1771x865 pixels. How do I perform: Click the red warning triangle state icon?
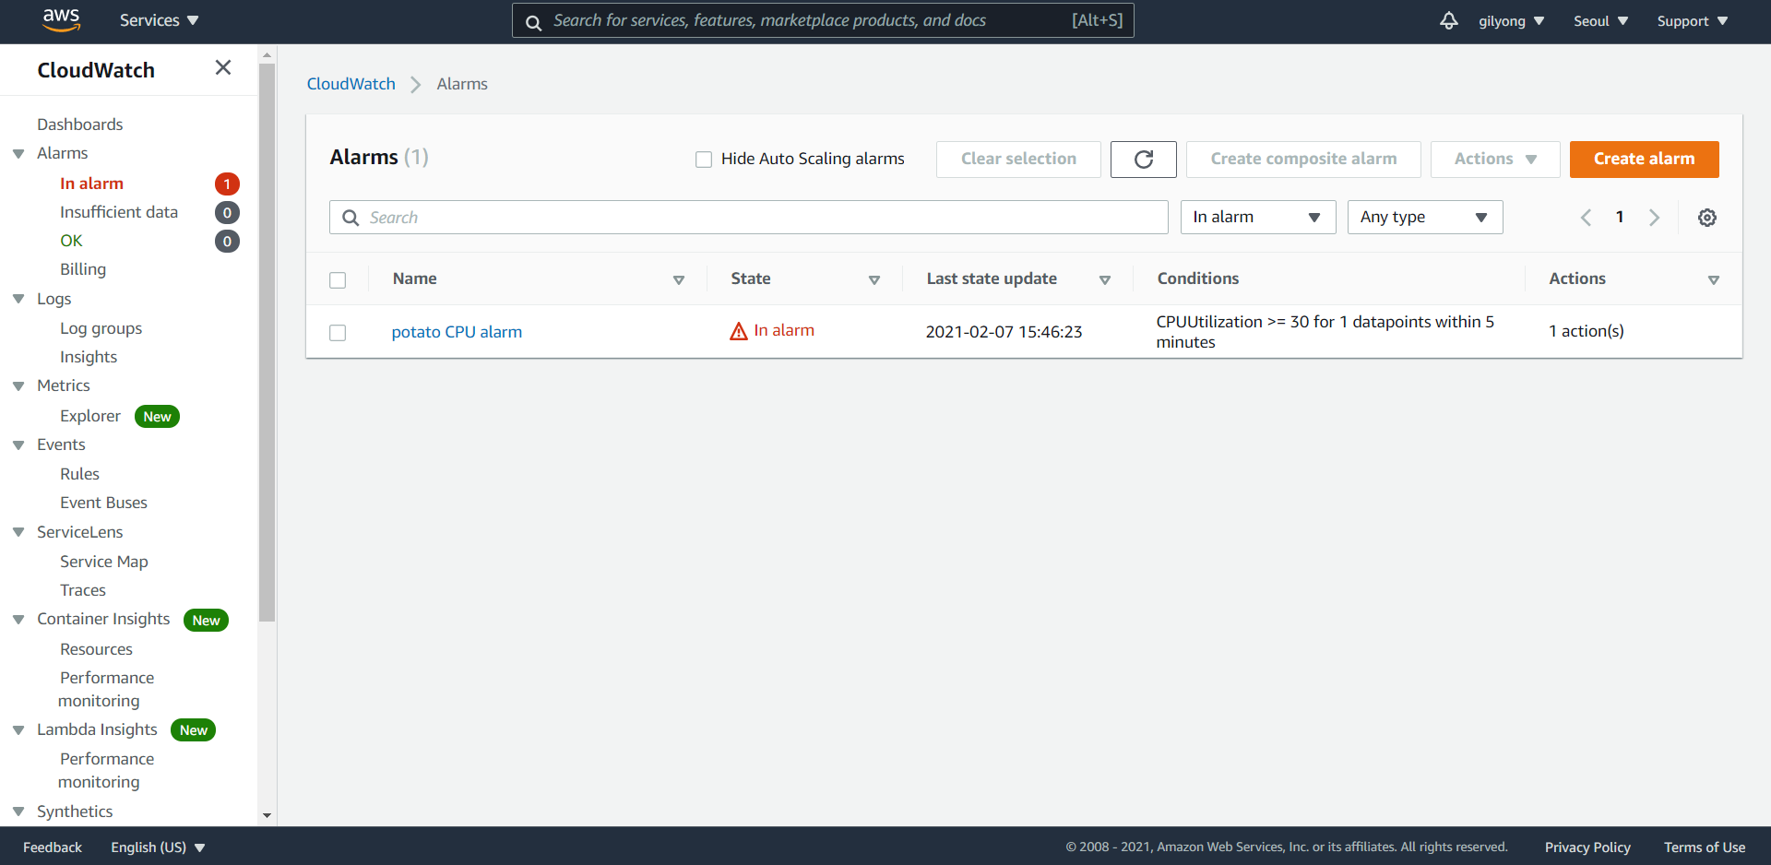(x=738, y=331)
